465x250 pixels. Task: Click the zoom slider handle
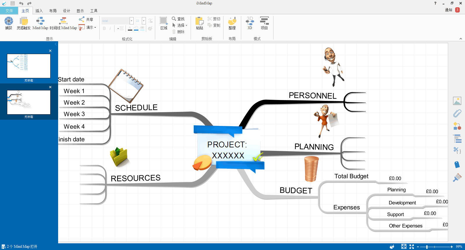[427, 247]
